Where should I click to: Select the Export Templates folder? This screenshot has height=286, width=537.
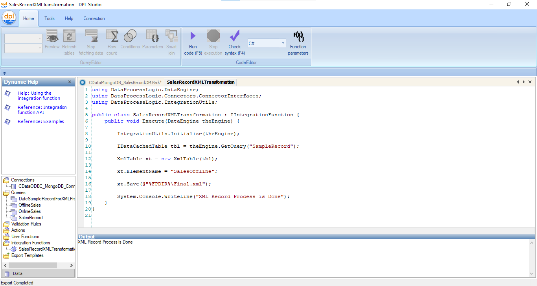point(27,255)
